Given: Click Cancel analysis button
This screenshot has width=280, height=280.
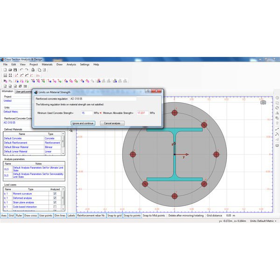Looking at the screenshot, I should coord(112,123).
